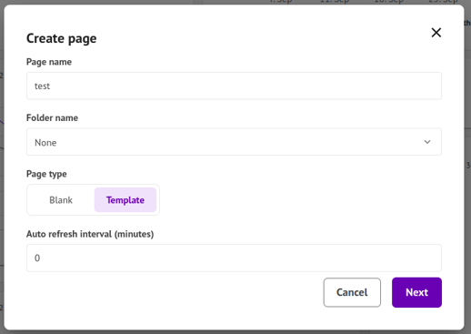The image size is (471, 334).
Task: Click the 'test' text in Page name
Action: 42,86
